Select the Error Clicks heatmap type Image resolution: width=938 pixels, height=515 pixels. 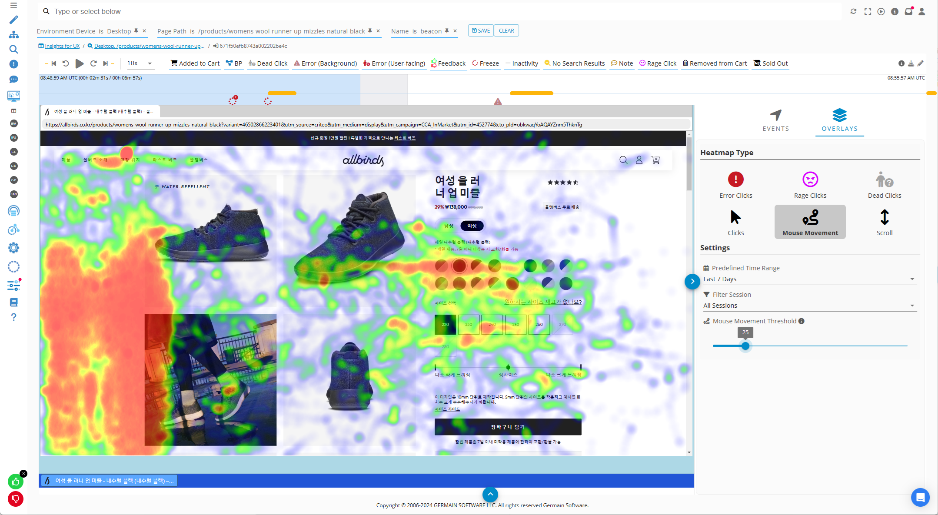pos(736,184)
